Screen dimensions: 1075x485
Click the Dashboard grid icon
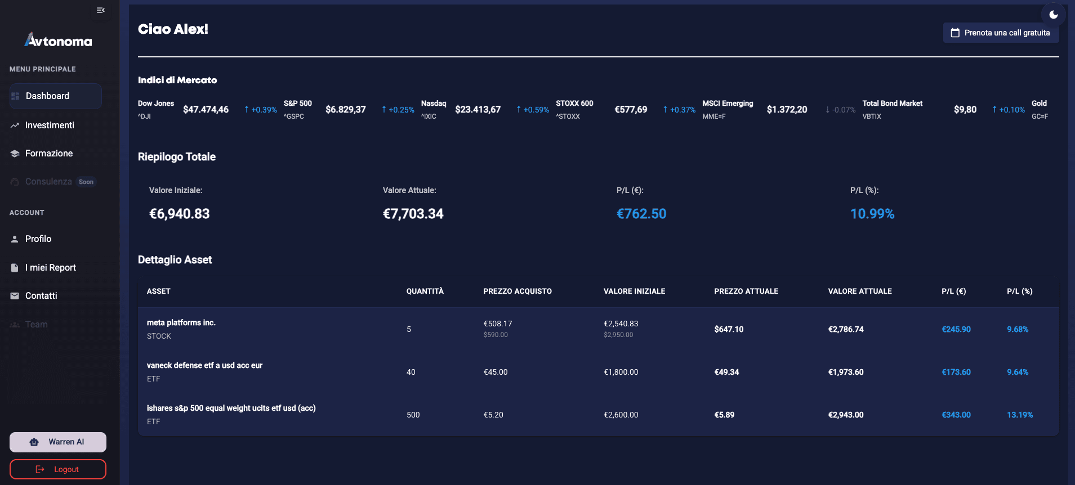pos(15,96)
